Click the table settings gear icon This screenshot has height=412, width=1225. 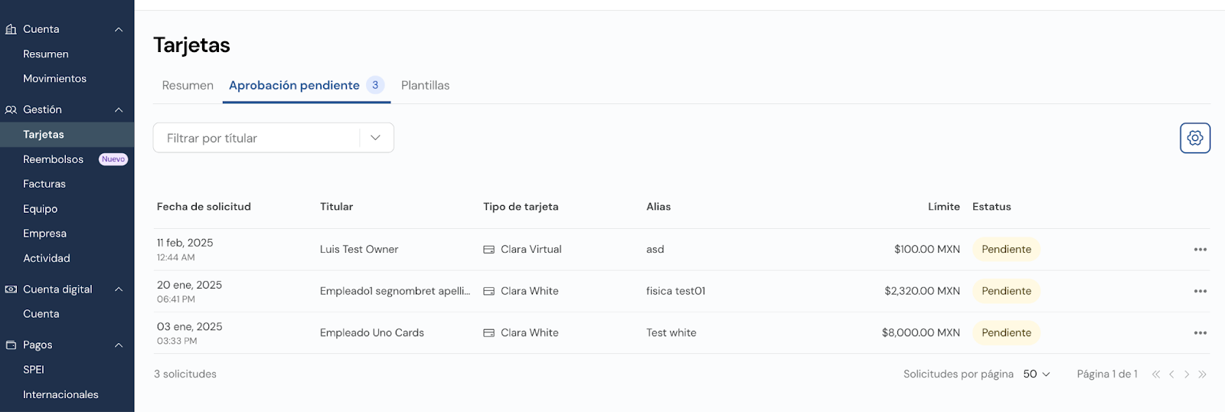click(x=1194, y=138)
